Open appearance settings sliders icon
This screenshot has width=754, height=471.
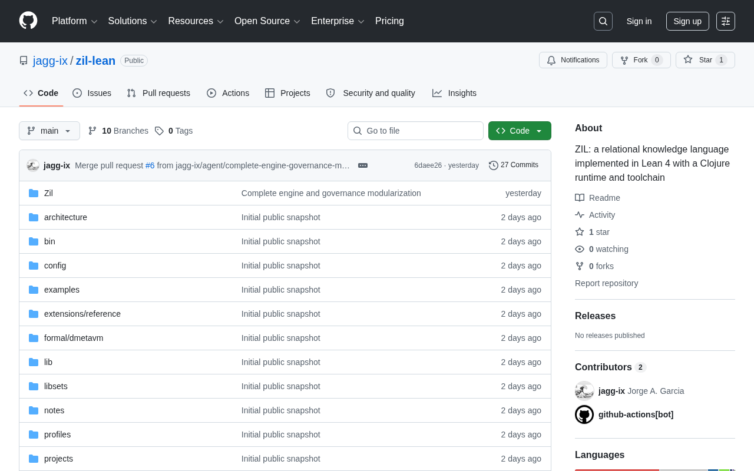[x=726, y=21]
